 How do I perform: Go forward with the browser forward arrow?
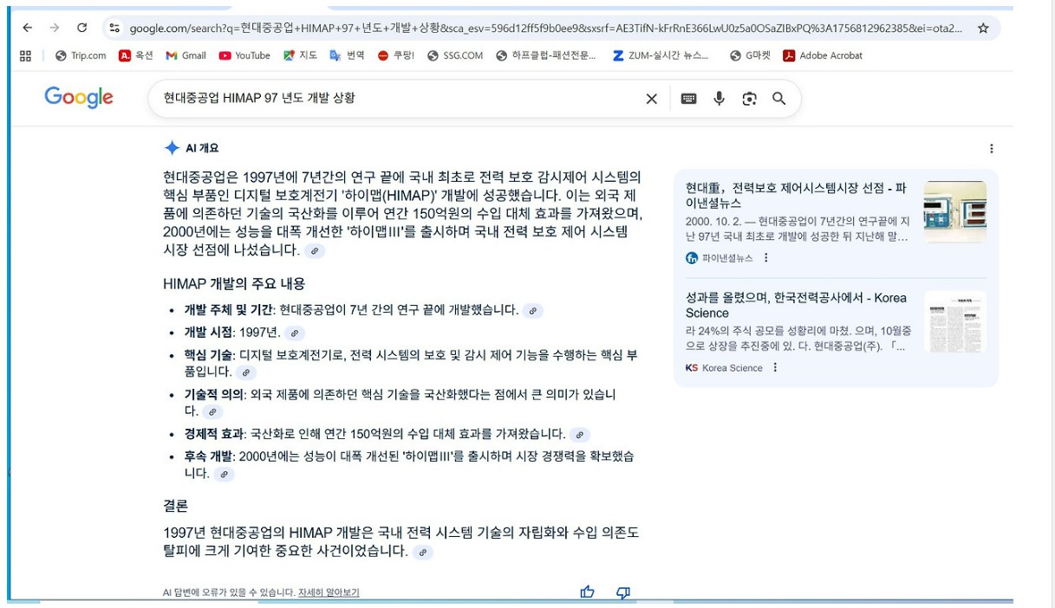tap(55, 28)
